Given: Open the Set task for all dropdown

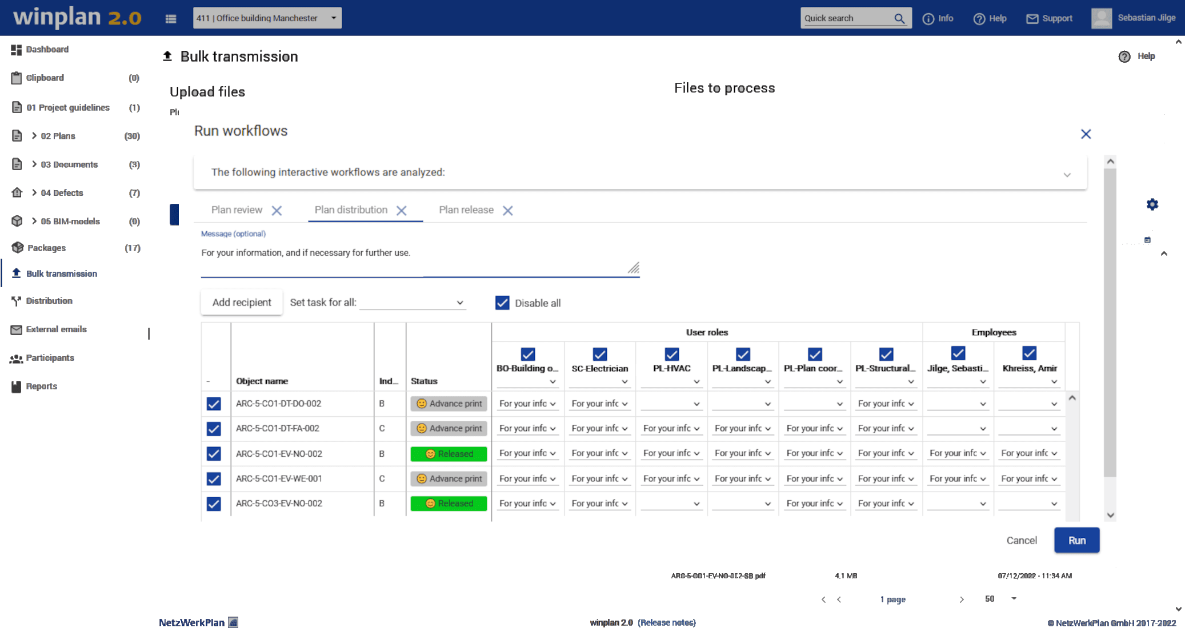Looking at the screenshot, I should coord(413,303).
